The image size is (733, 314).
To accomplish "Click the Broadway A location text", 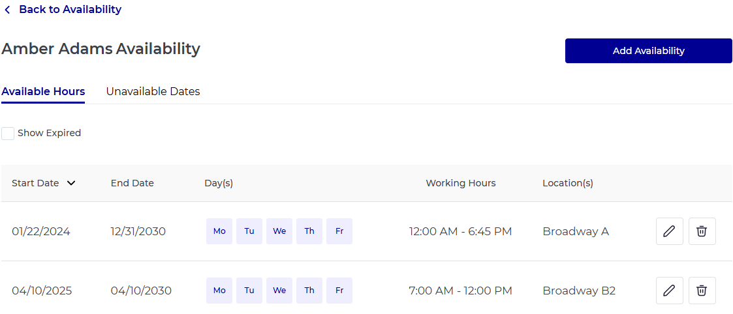I will point(576,231).
